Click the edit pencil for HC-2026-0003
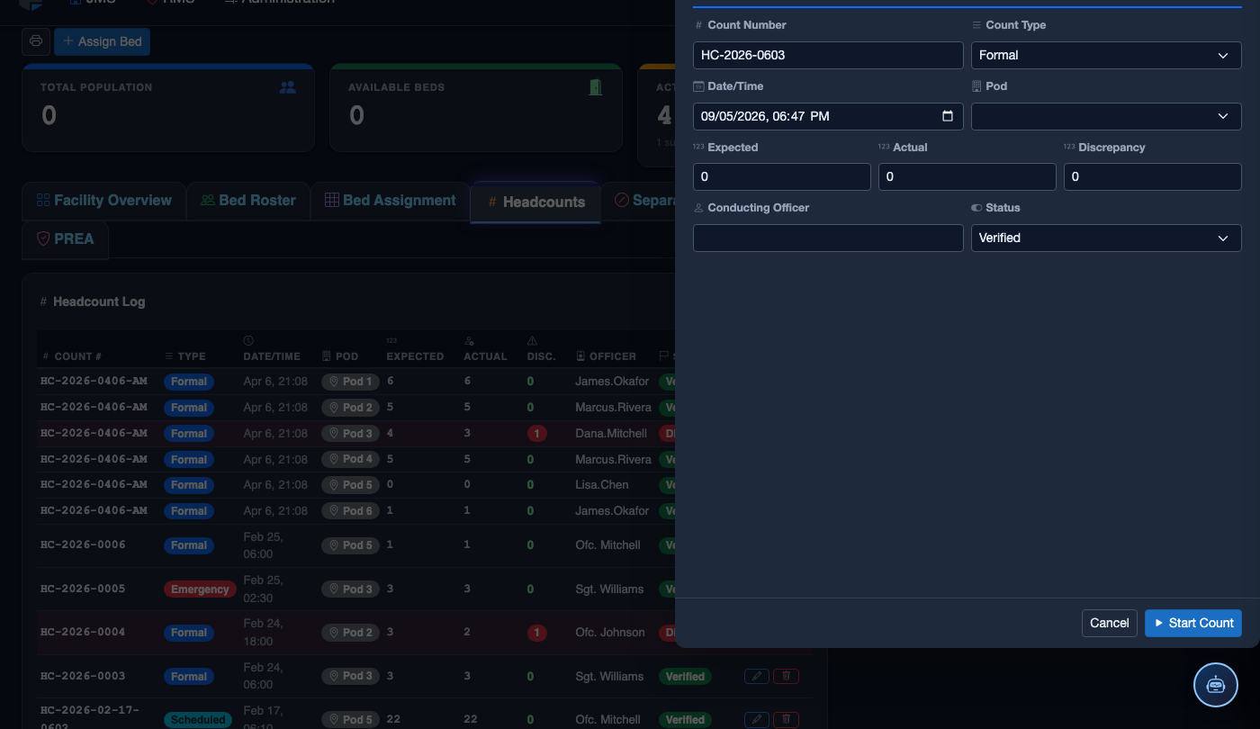This screenshot has height=729, width=1260. point(757,676)
